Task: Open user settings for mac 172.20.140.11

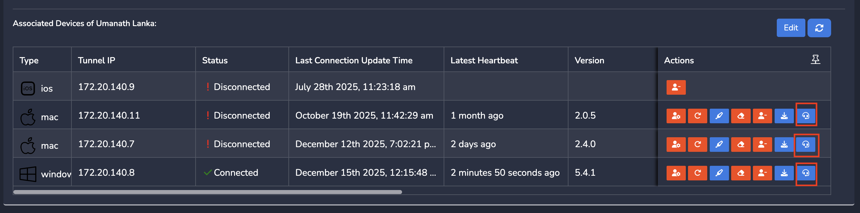Action: click(x=676, y=116)
